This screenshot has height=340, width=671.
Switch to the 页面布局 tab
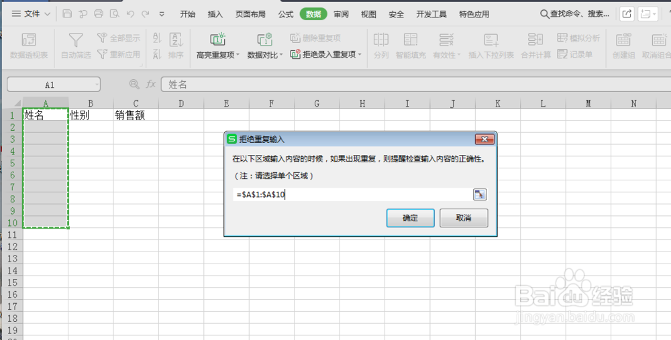250,14
